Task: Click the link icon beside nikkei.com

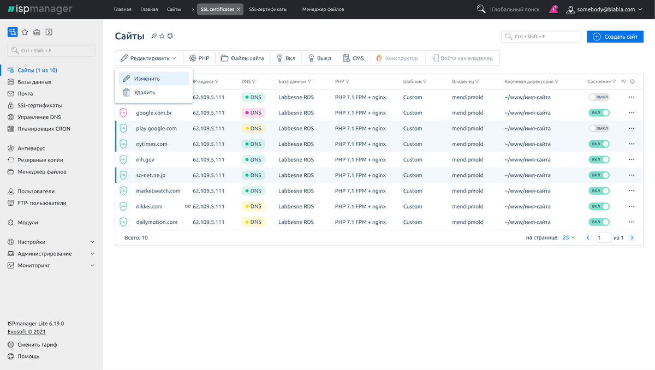Action: coord(187,207)
